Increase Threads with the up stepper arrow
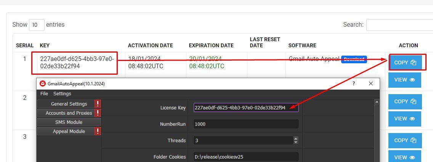The width and height of the screenshot is (433, 162). [x=296, y=138]
